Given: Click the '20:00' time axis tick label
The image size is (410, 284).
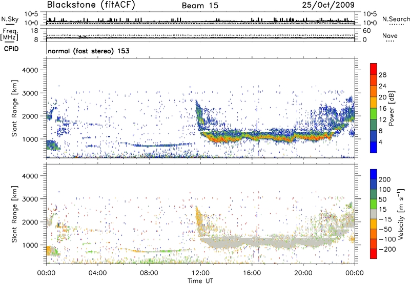Looking at the screenshot, I should (303, 273).
